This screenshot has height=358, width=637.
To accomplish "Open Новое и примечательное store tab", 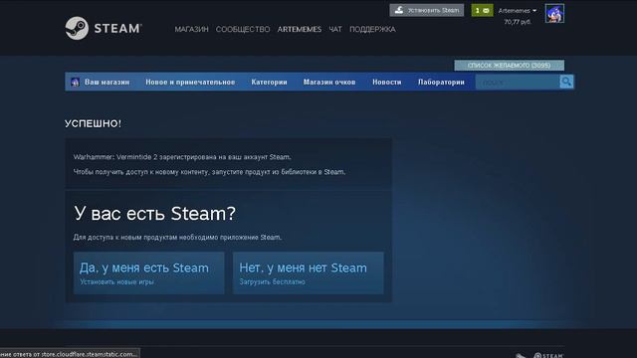I will (x=190, y=82).
